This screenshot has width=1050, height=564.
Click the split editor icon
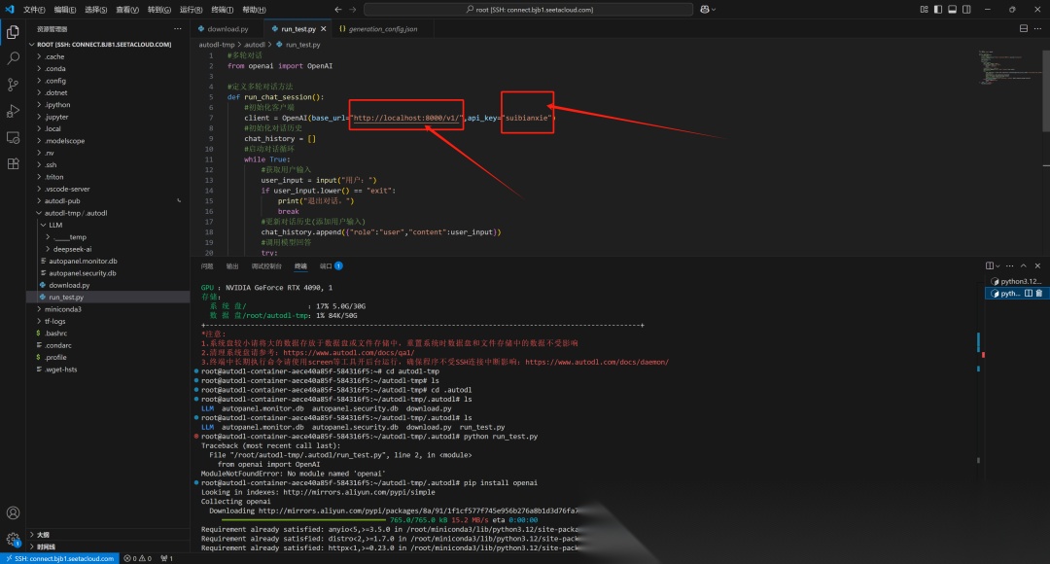(1023, 29)
